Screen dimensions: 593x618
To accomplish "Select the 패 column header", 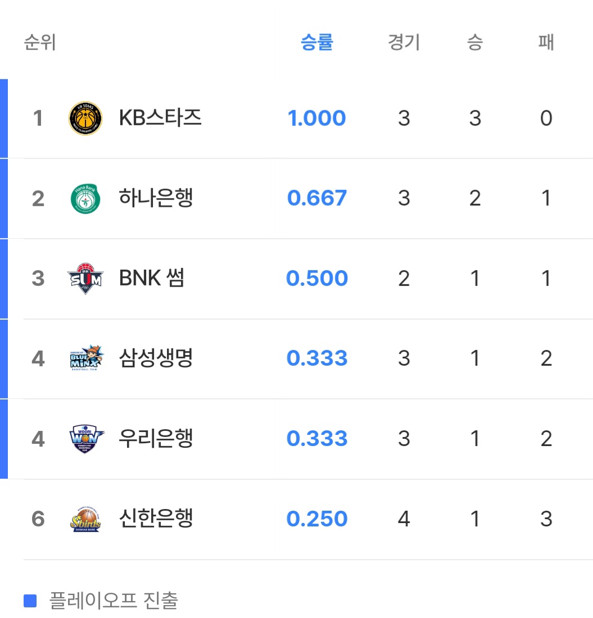I will click(x=546, y=43).
